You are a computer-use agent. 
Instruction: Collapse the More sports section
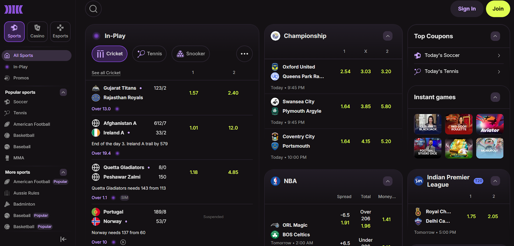[63, 172]
